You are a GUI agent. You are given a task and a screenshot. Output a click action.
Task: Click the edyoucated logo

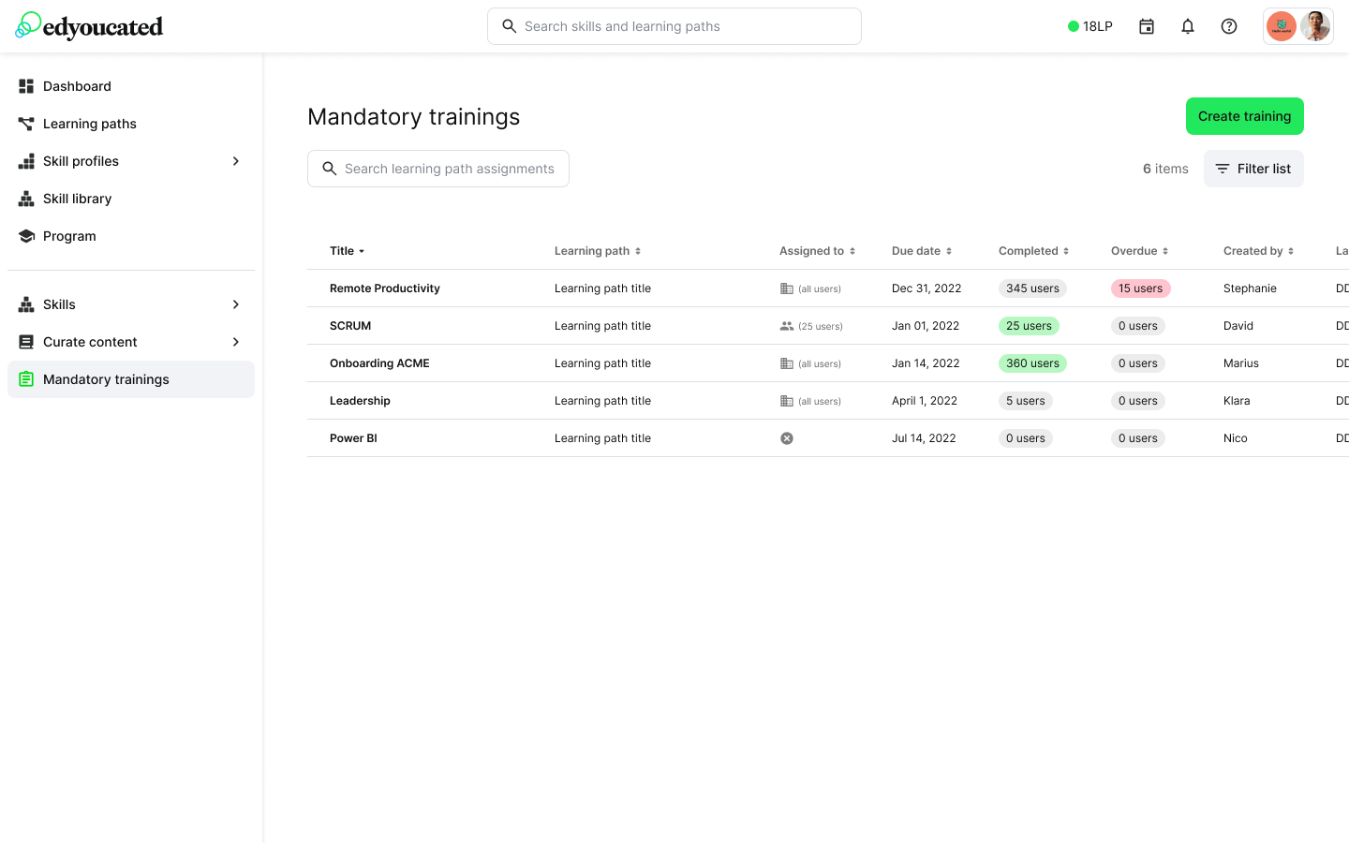click(x=90, y=26)
